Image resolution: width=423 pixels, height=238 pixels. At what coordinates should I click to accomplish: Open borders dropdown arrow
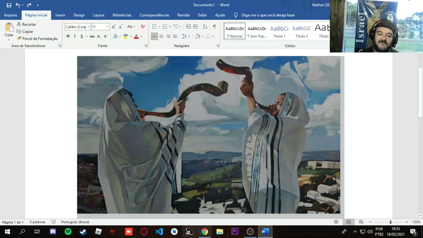[213, 36]
